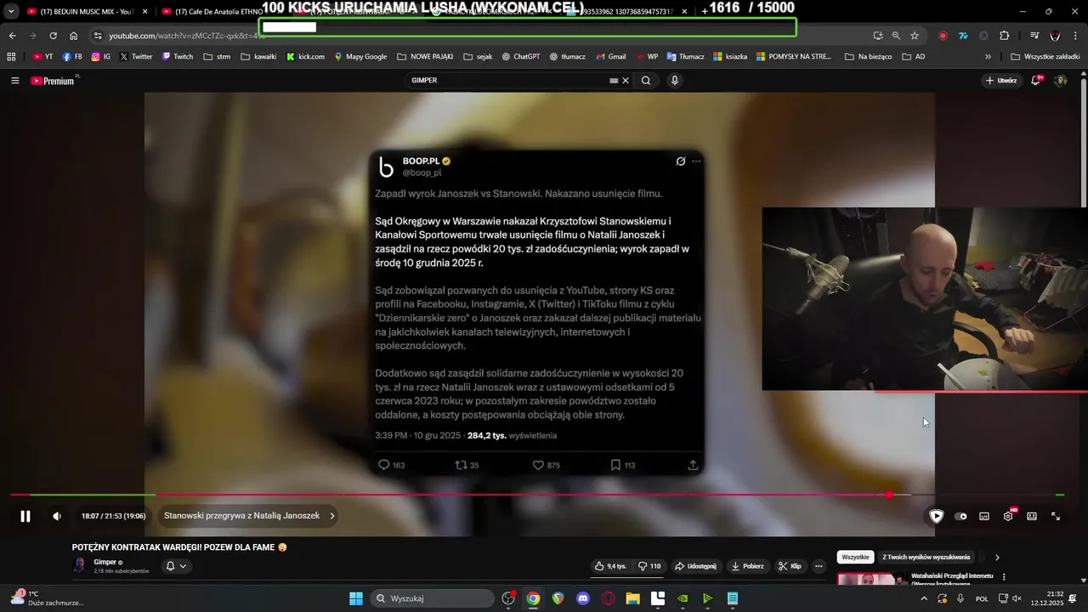The height and width of the screenshot is (612, 1088).
Task: Open 'Wszystkie zakładki' folder
Action: click(x=1045, y=57)
